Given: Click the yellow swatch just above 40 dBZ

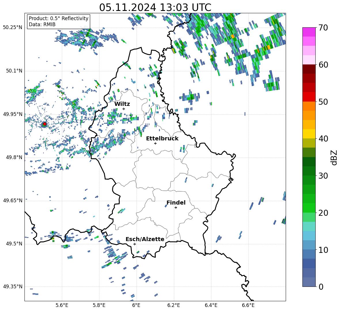Looking at the screenshot, I should [309, 134].
